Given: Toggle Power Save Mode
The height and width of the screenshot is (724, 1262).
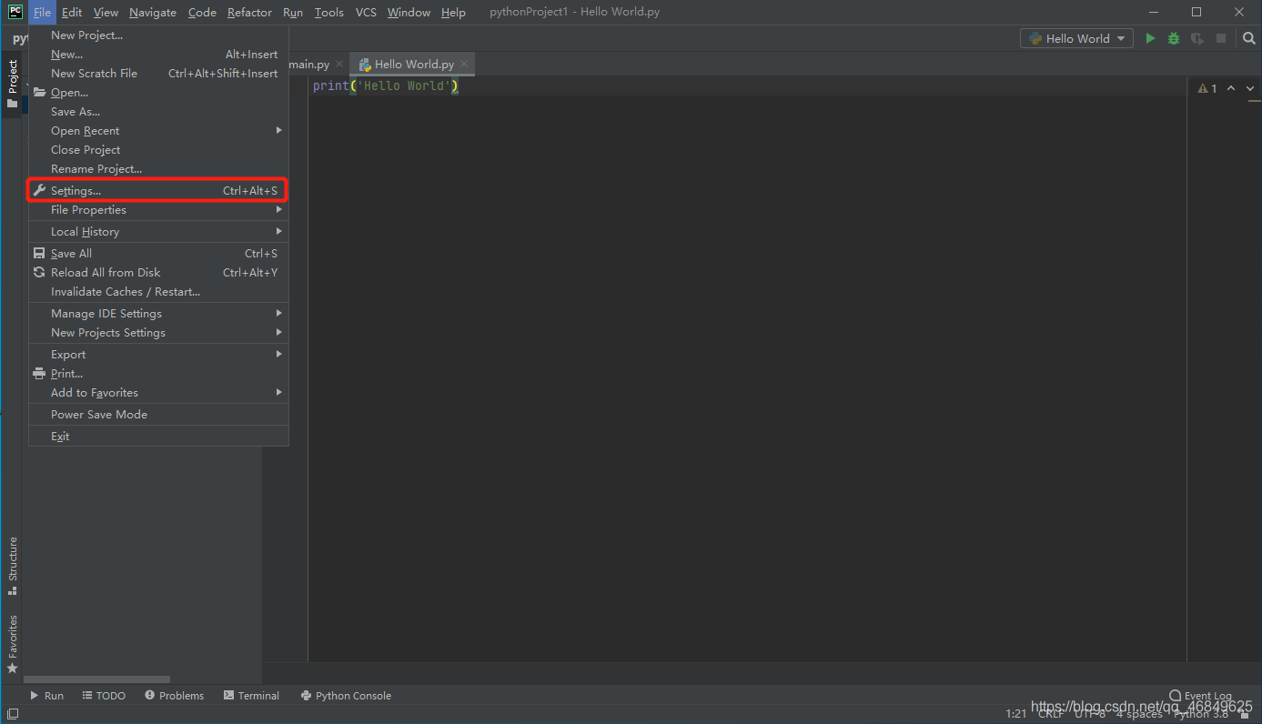Looking at the screenshot, I should [x=158, y=415].
